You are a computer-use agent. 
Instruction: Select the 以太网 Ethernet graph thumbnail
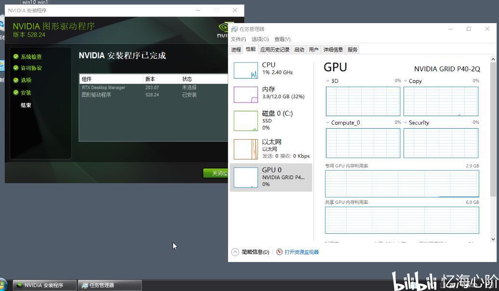[246, 149]
